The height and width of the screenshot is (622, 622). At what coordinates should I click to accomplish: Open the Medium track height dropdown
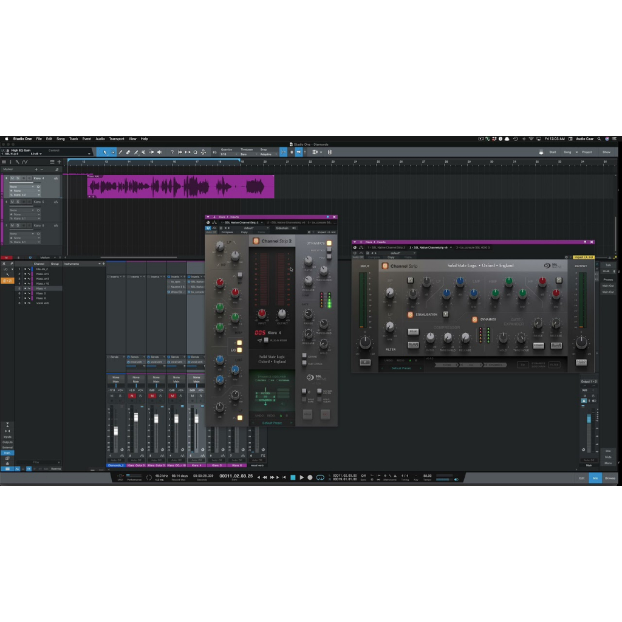47,258
